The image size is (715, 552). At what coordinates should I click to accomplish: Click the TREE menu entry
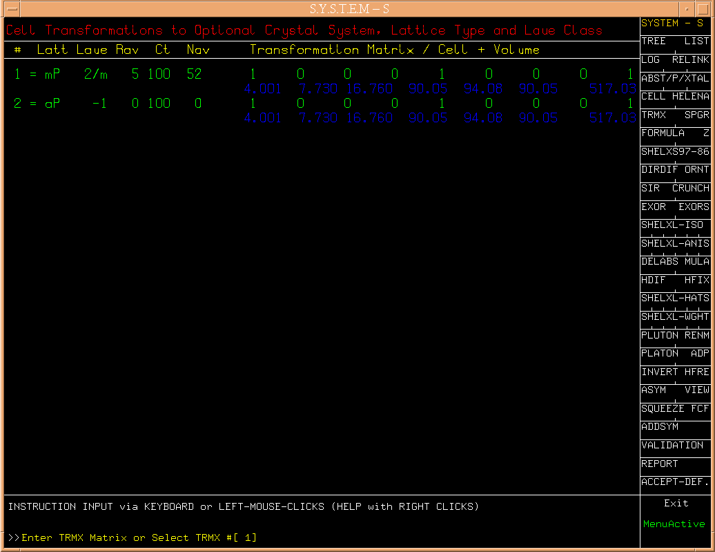tap(654, 41)
